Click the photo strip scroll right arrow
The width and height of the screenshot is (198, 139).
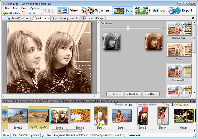pos(195,131)
